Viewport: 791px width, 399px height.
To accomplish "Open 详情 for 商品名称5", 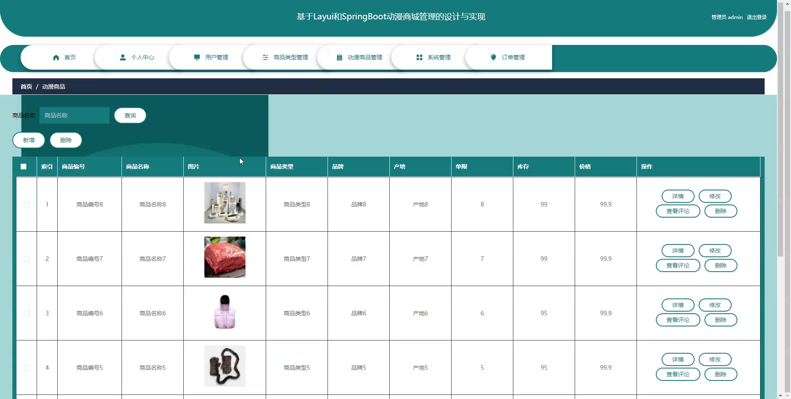I will [678, 359].
